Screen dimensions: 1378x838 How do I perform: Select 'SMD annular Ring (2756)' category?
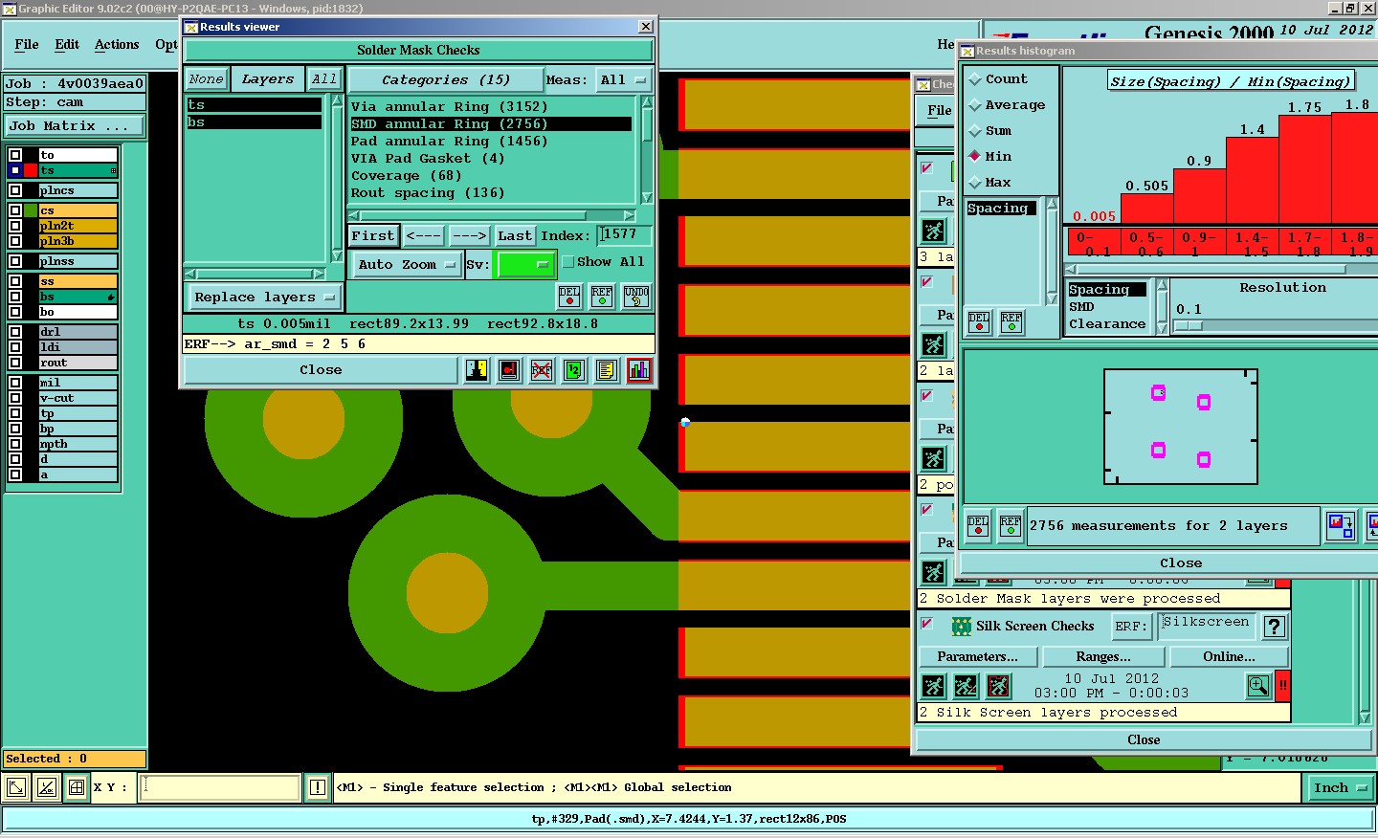click(490, 124)
